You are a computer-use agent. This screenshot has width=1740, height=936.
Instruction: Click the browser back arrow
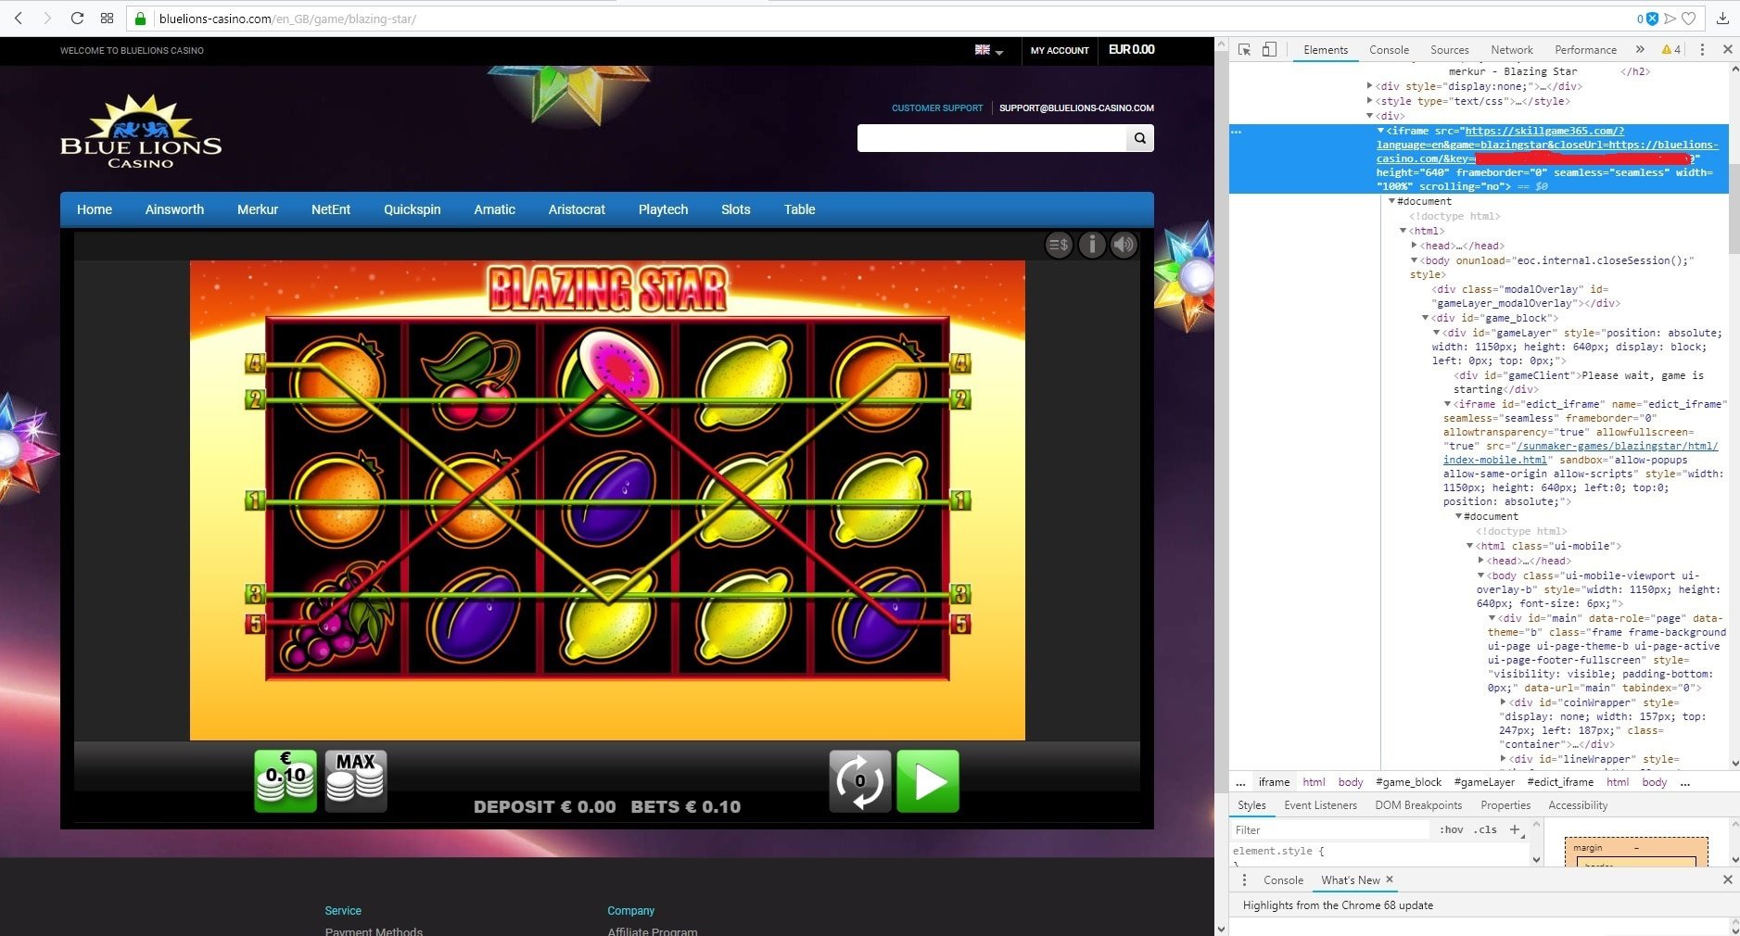[19, 19]
